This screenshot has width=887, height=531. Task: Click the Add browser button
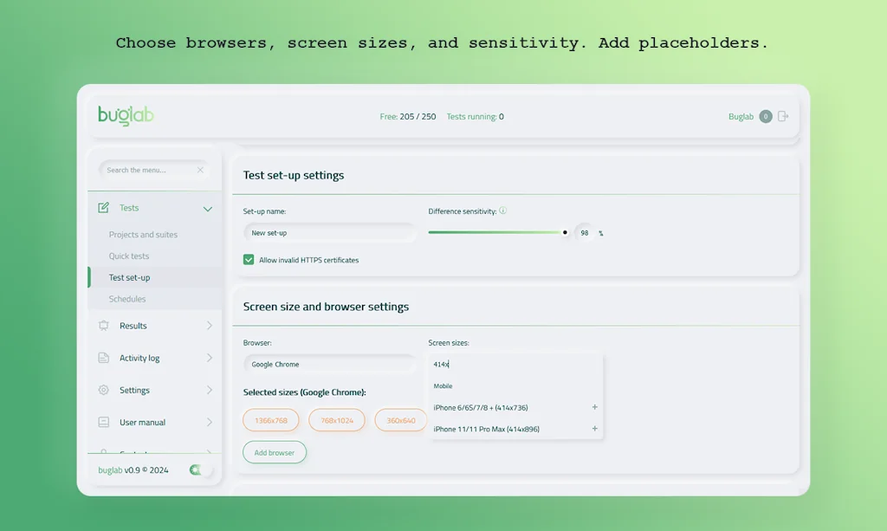tap(274, 452)
